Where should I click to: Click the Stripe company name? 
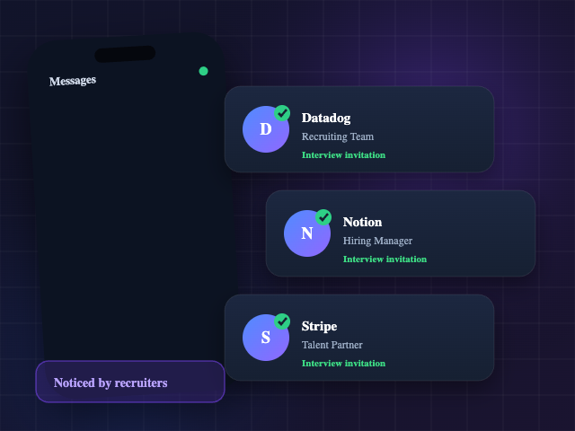tap(319, 326)
